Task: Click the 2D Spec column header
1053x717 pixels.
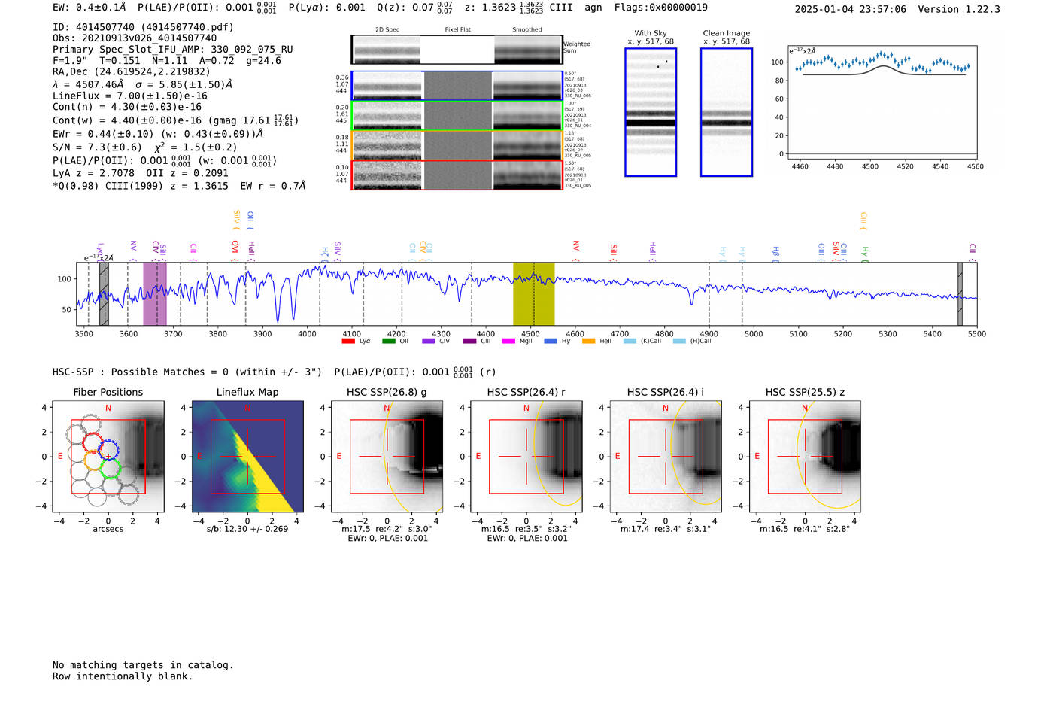Action: click(x=387, y=30)
